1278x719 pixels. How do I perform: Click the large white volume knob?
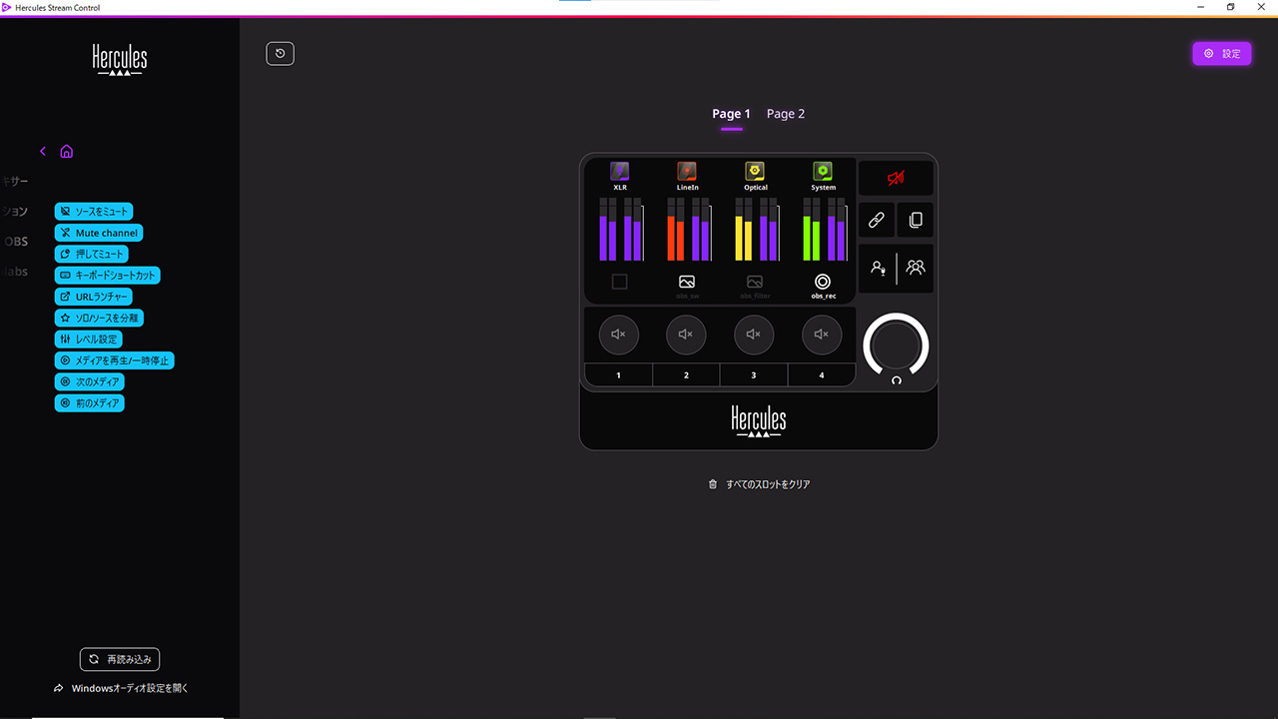point(897,346)
